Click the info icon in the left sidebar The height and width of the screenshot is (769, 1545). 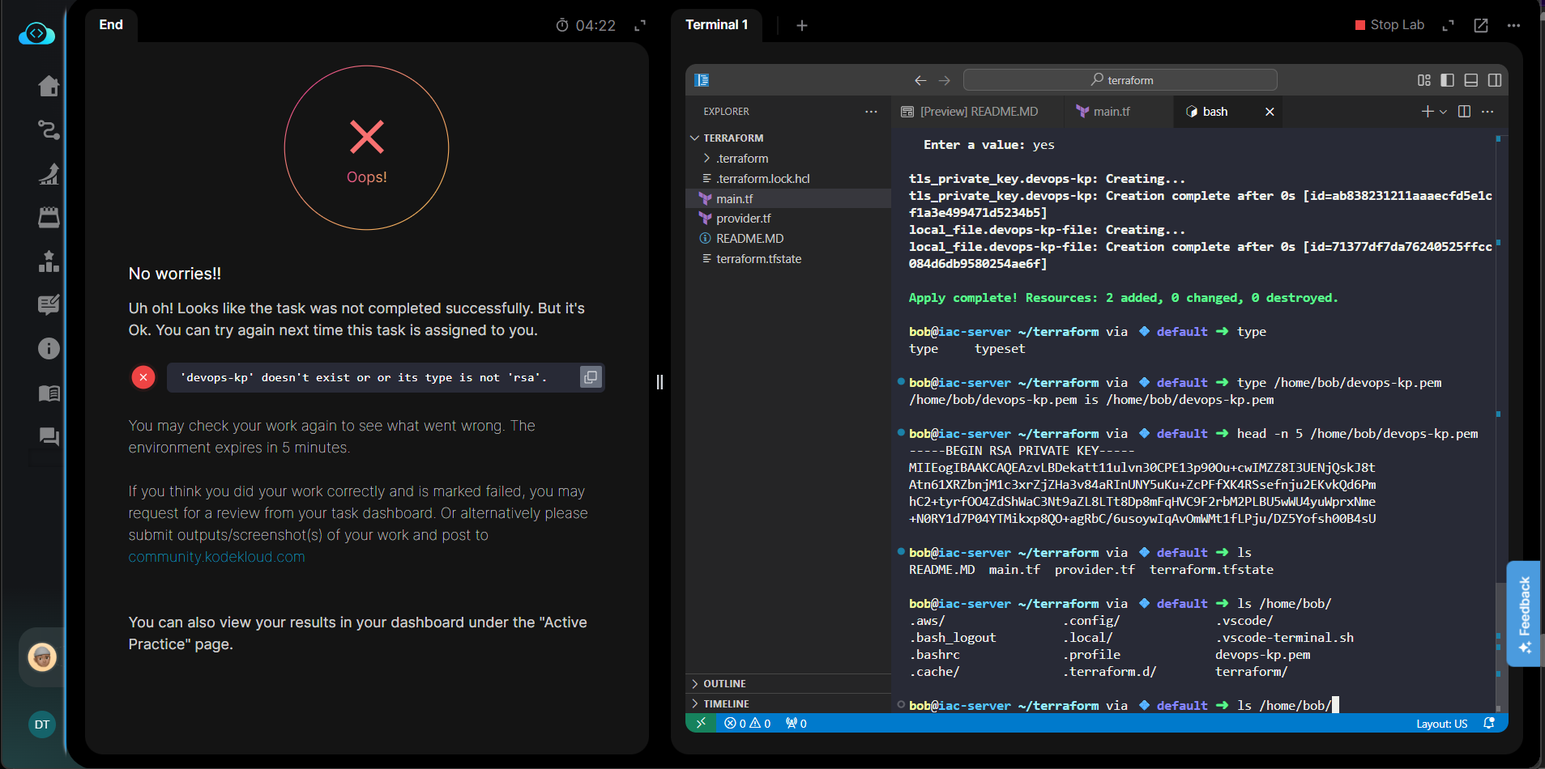click(49, 349)
